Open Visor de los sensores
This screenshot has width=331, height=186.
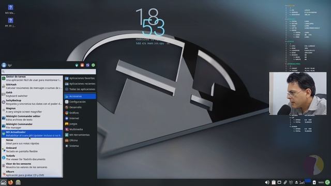[x=32, y=165]
